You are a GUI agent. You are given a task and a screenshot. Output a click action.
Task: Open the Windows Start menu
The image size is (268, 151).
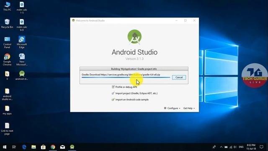click(x=5, y=147)
